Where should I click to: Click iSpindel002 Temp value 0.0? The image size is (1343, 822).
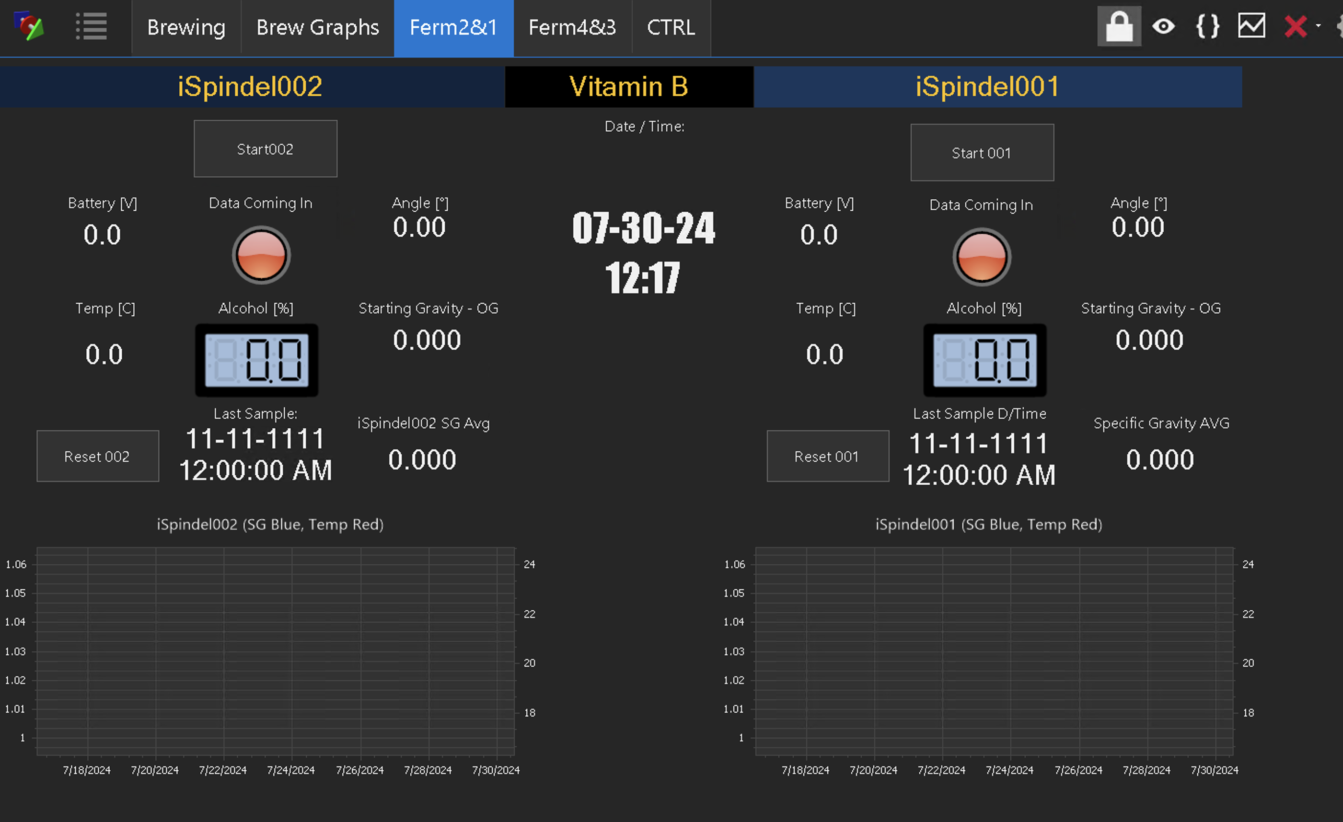104,354
